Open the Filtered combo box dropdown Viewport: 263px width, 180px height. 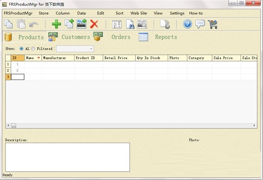(x=91, y=49)
